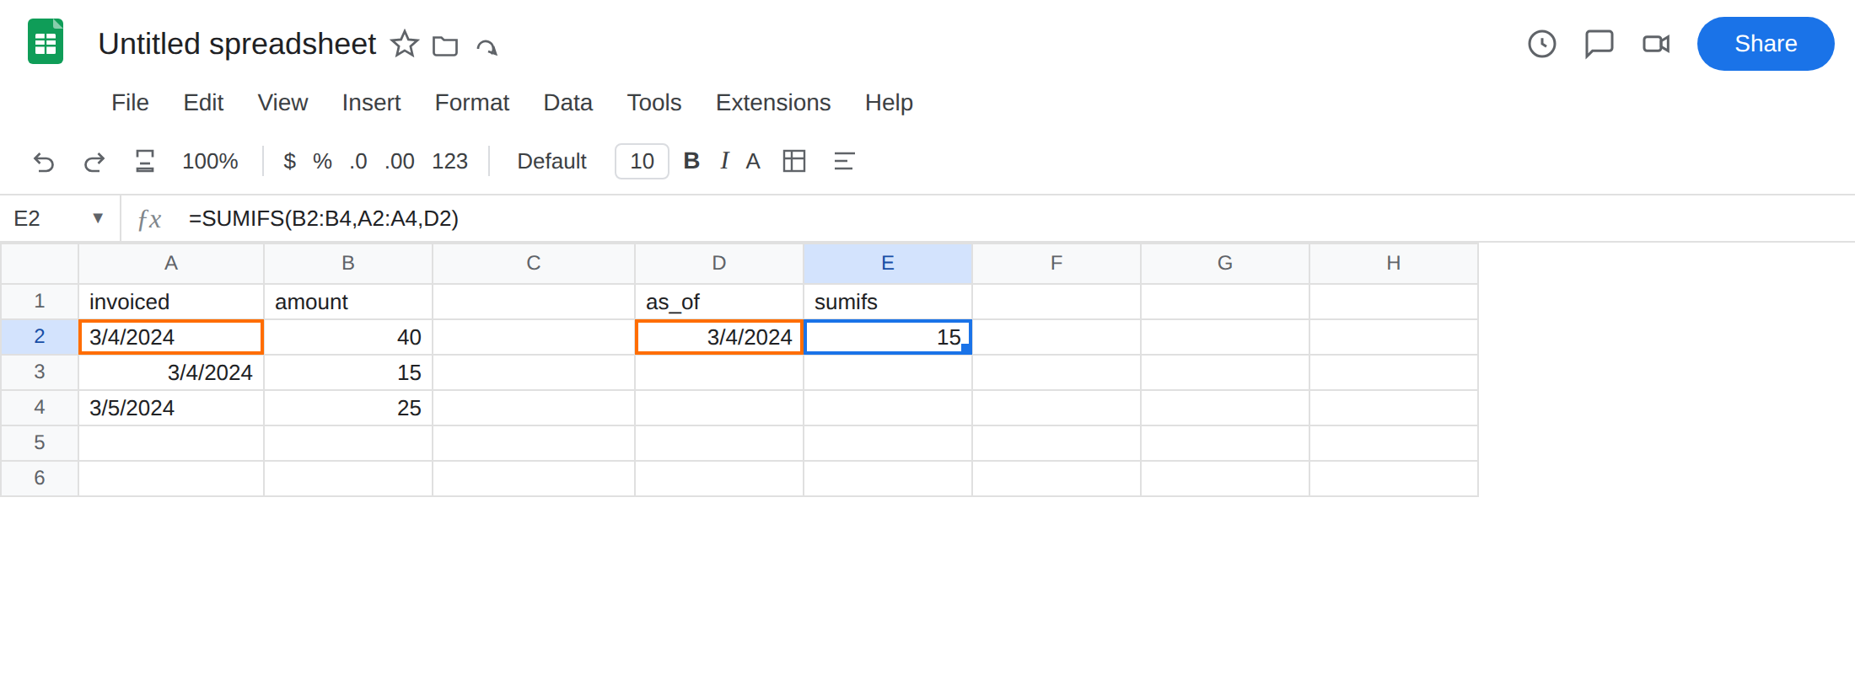Toggle bold formatting
The image size is (1855, 674).
click(691, 161)
